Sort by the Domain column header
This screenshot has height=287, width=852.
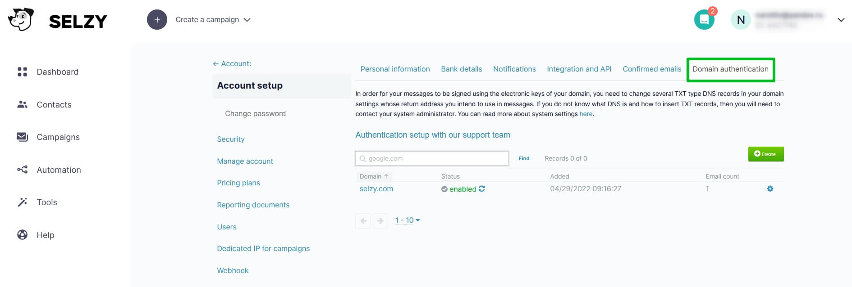(x=374, y=176)
